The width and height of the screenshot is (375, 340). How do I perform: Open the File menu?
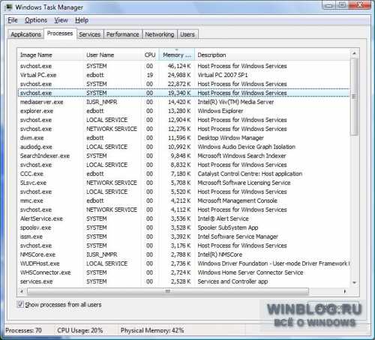[13, 20]
